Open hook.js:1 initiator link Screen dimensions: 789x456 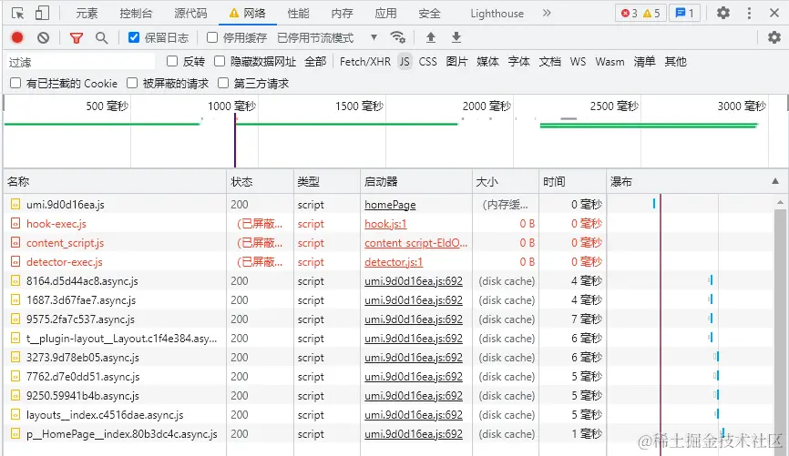click(385, 224)
